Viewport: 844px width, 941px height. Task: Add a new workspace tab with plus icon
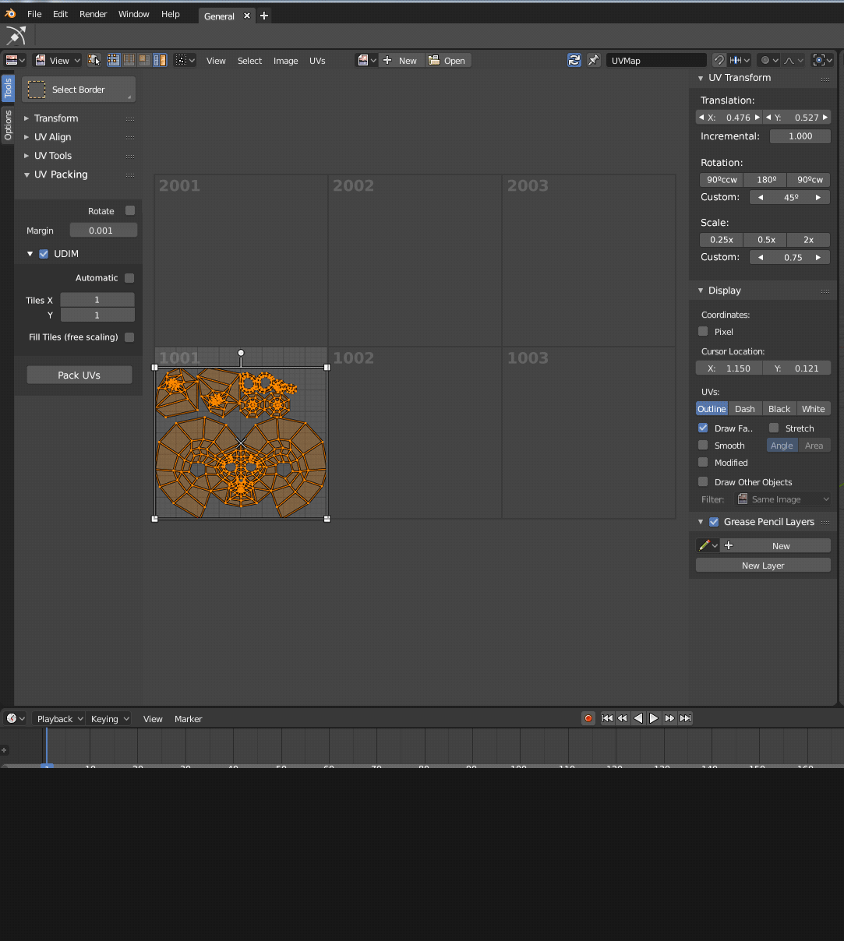coord(264,16)
